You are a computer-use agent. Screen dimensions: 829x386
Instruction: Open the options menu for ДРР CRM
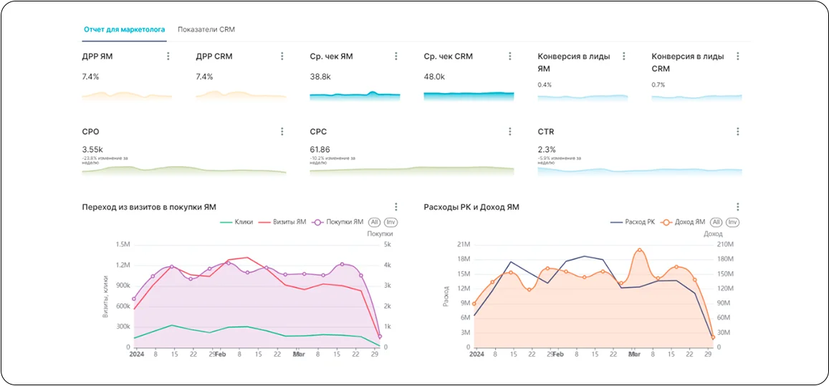(x=282, y=56)
